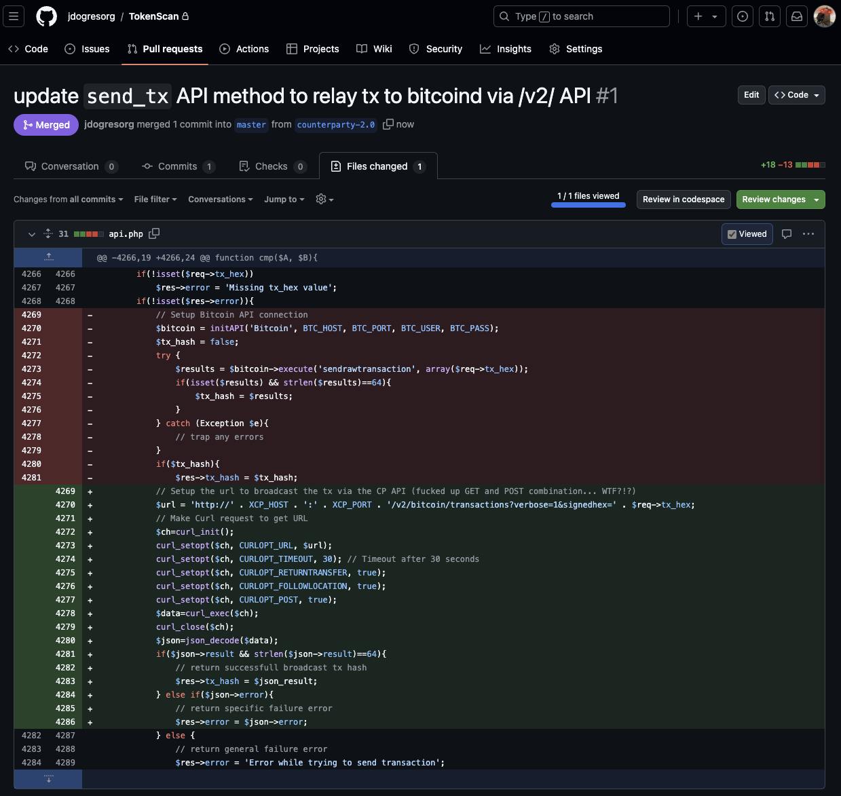Open the Jump to dropdown

(x=284, y=200)
